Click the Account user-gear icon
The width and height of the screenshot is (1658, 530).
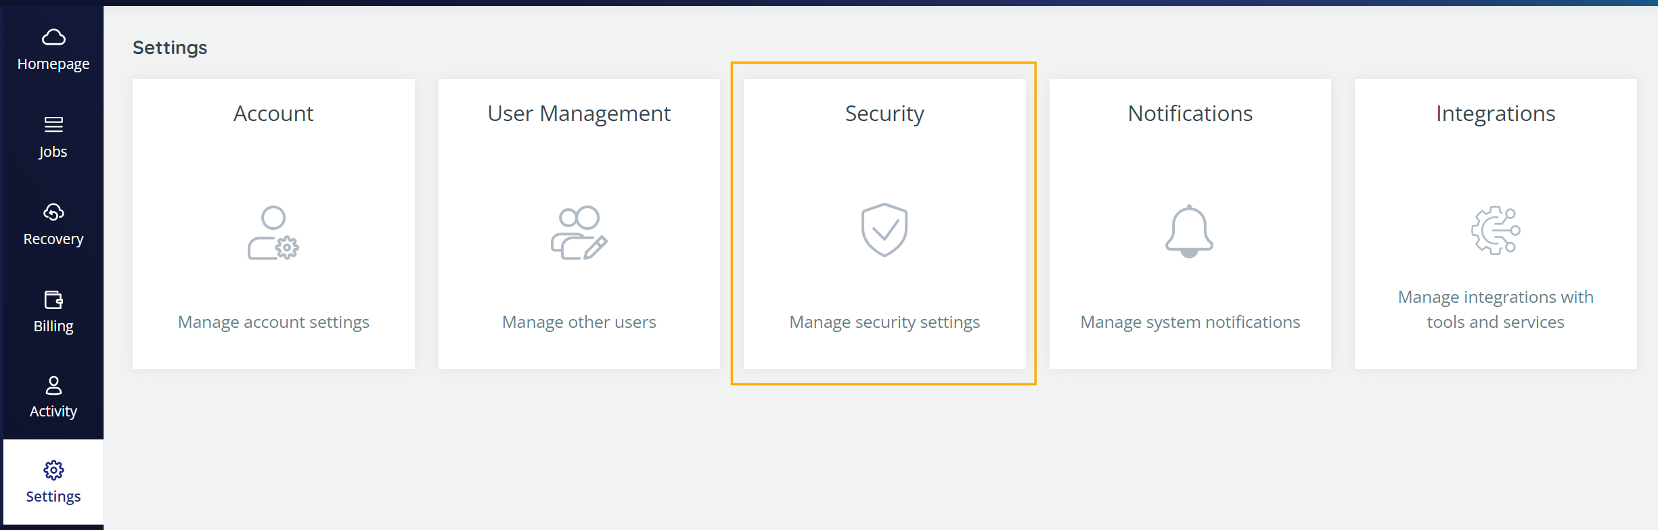coord(273,232)
